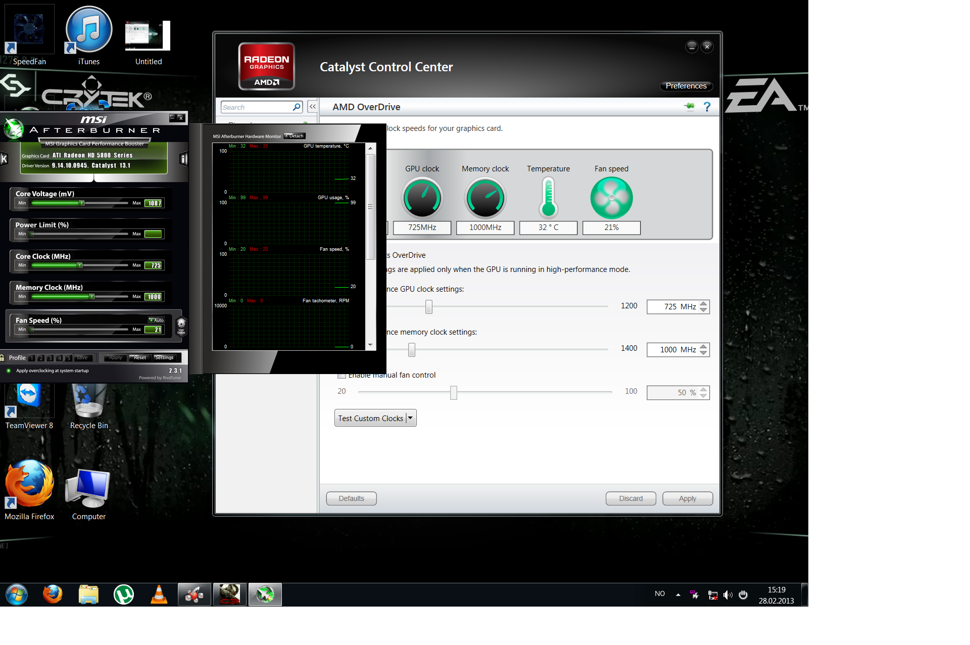Image resolution: width=970 pixels, height=645 pixels.
Task: Click the Core Voltage slider handle
Action: [82, 203]
